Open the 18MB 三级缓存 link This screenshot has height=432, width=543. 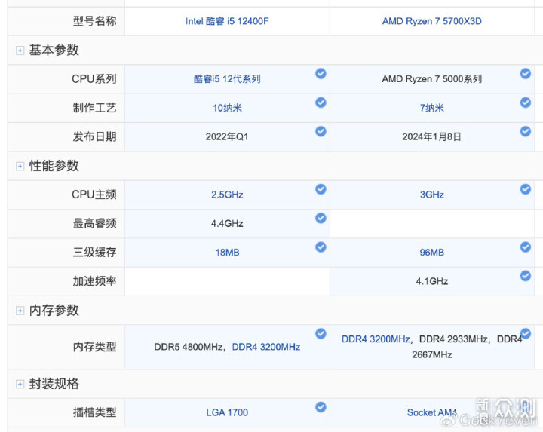227,253
